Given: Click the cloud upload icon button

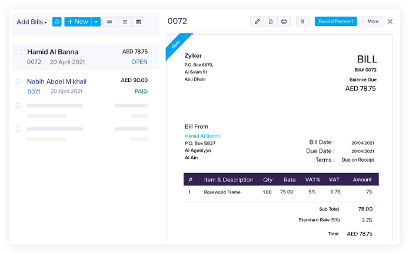Looking at the screenshot, I should tap(57, 22).
